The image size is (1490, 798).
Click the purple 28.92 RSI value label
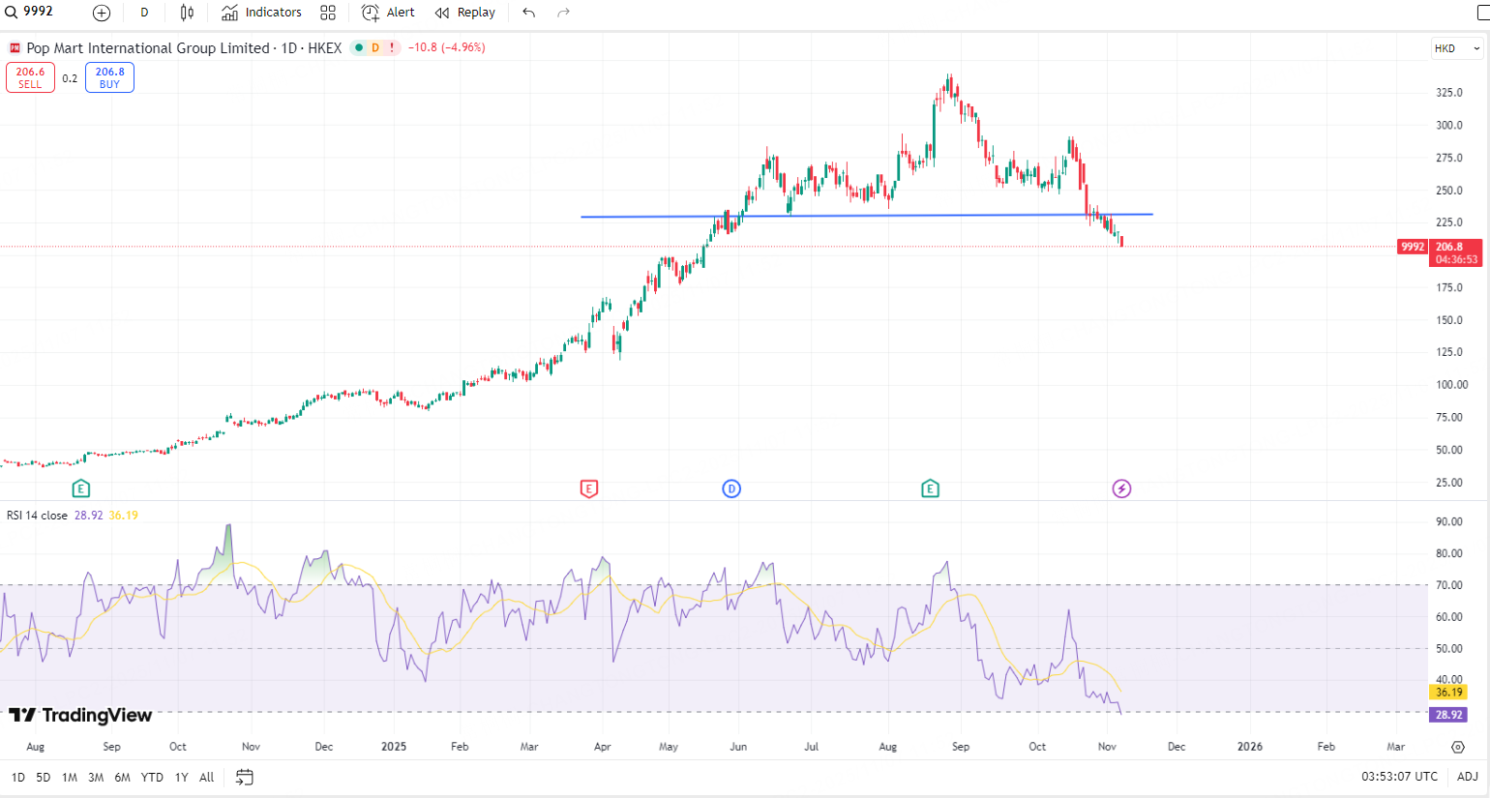click(1448, 715)
